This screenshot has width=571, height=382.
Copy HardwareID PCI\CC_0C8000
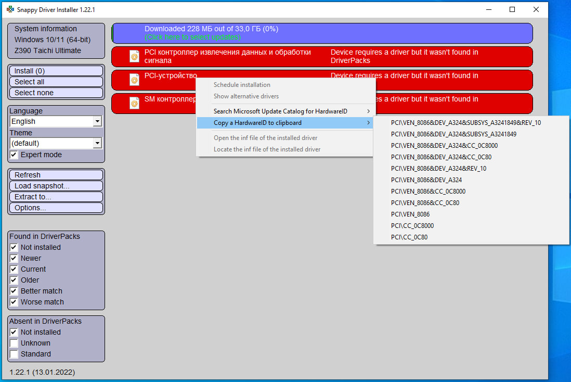pos(471,226)
